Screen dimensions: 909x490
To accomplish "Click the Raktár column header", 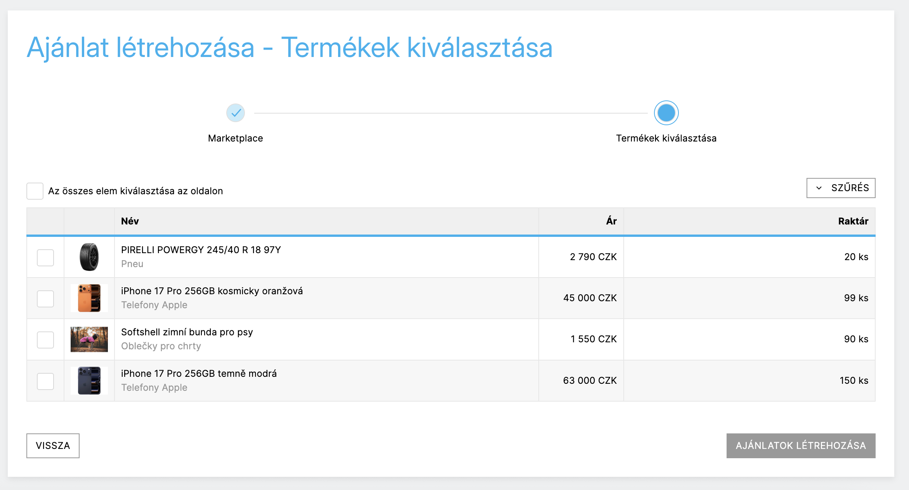I will 853,221.
